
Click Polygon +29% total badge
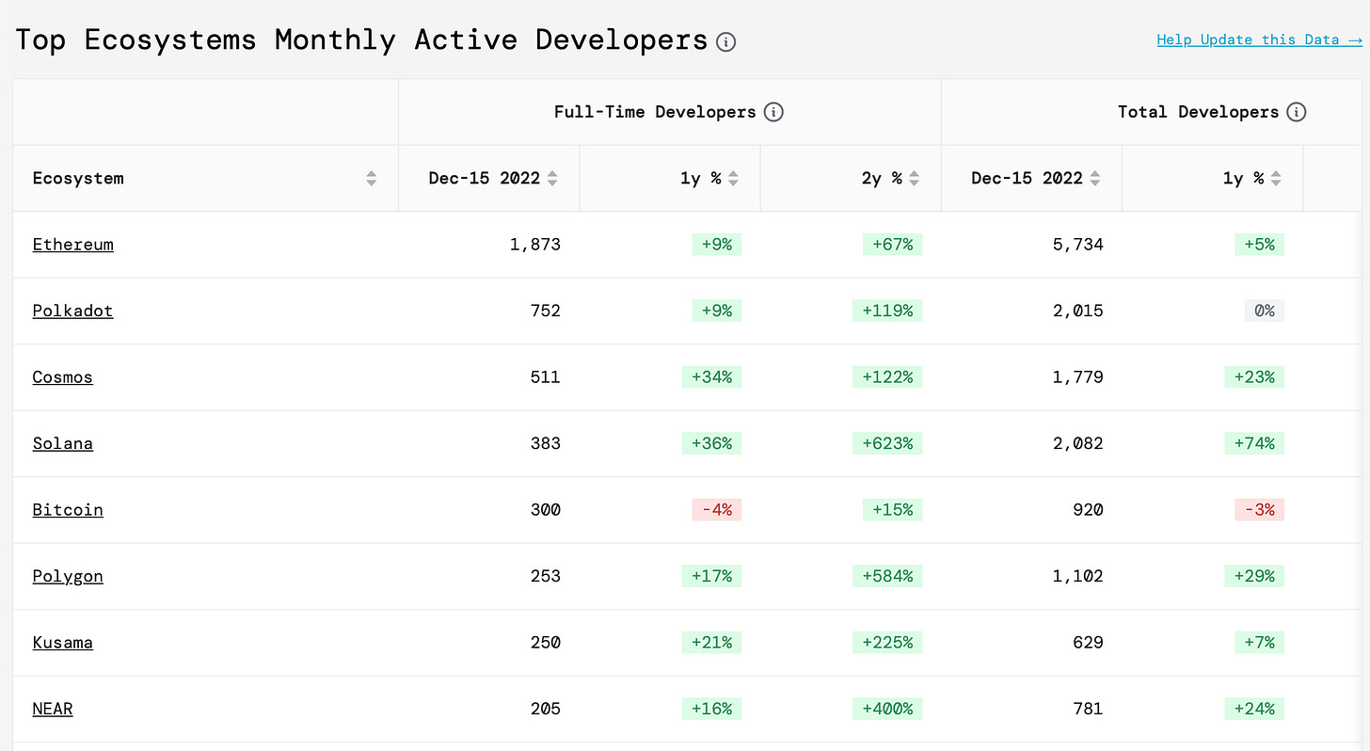tap(1254, 576)
